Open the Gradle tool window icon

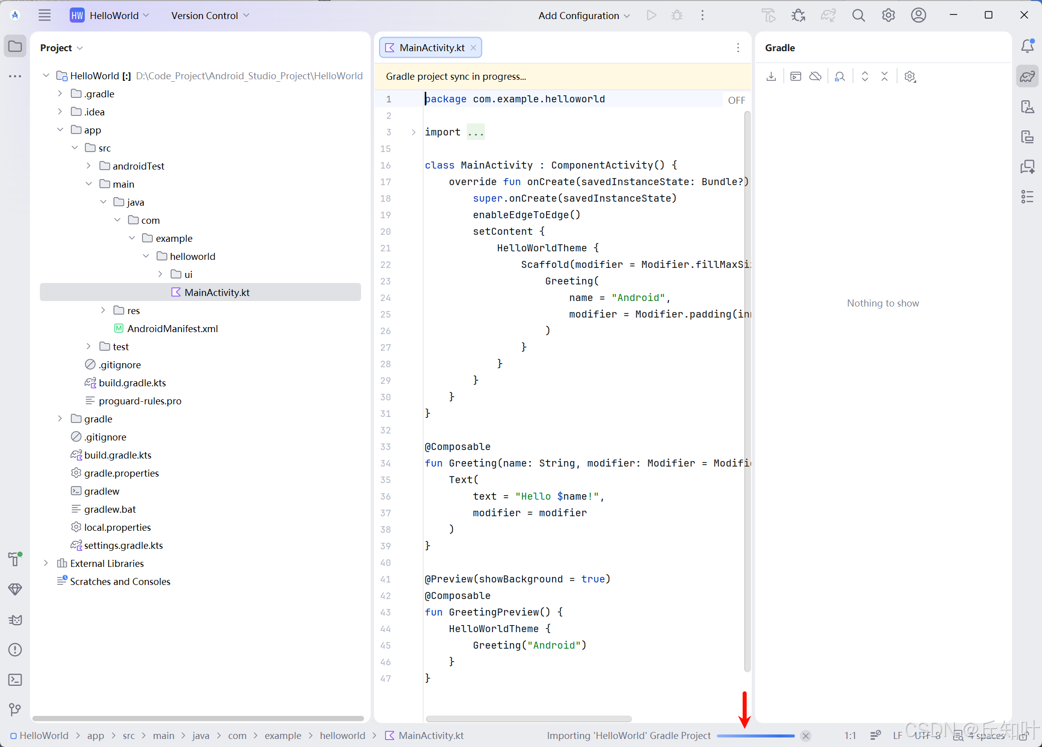coord(1027,77)
